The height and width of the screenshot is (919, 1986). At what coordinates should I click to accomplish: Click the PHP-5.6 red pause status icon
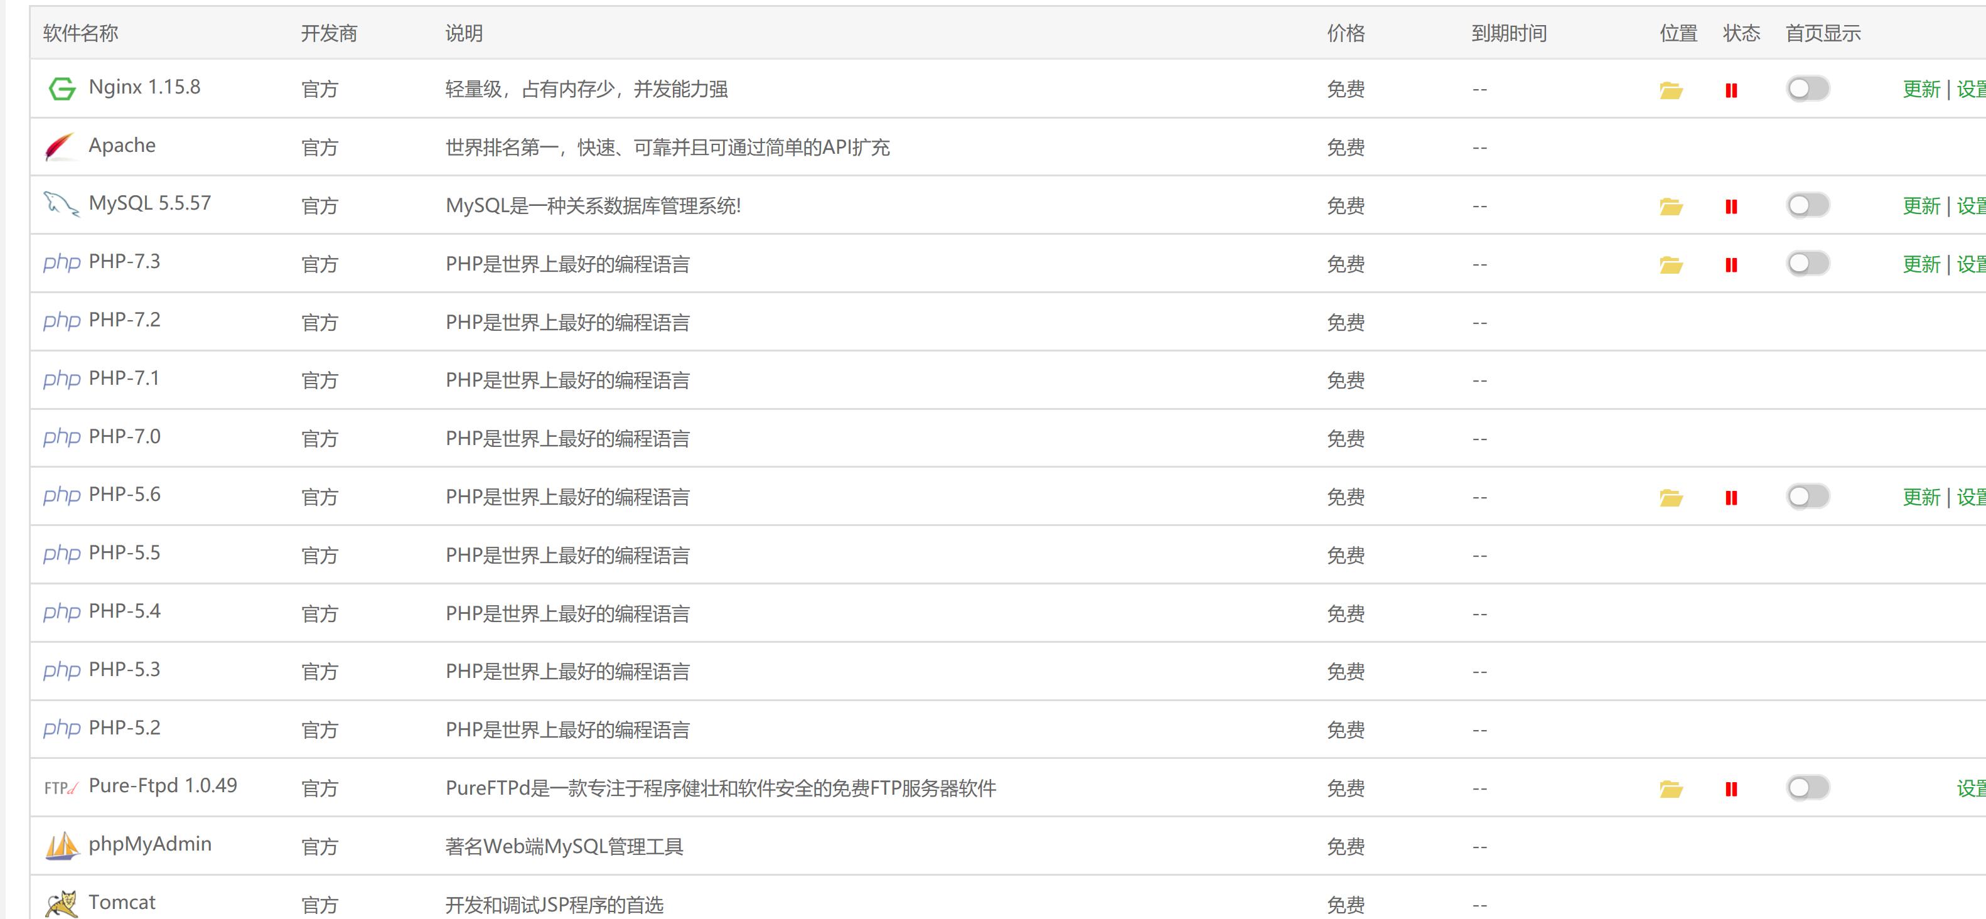[x=1731, y=498]
